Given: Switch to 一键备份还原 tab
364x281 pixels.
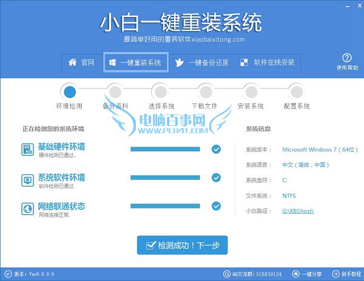Looking at the screenshot, I should click(202, 62).
